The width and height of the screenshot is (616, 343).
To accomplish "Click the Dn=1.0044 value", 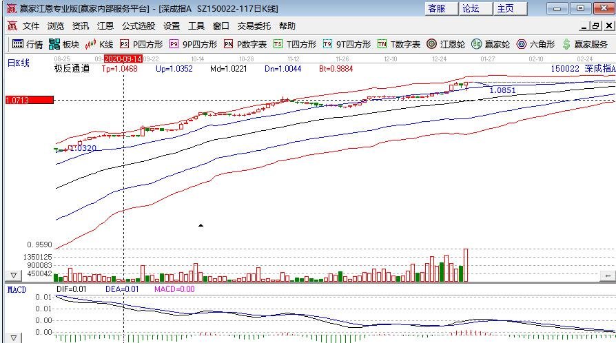I will click(283, 69).
